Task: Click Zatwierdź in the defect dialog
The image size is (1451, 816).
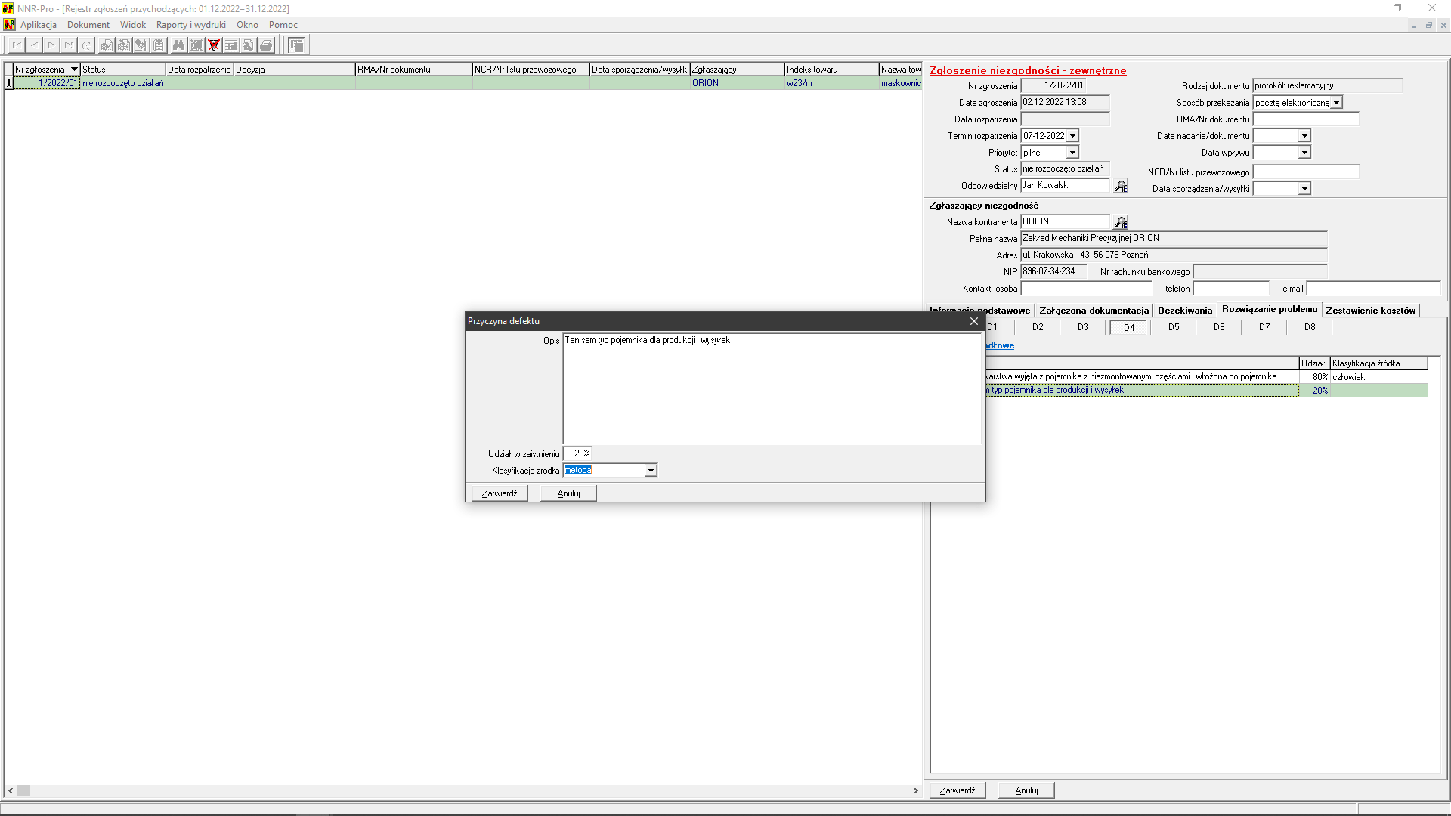Action: coord(500,493)
